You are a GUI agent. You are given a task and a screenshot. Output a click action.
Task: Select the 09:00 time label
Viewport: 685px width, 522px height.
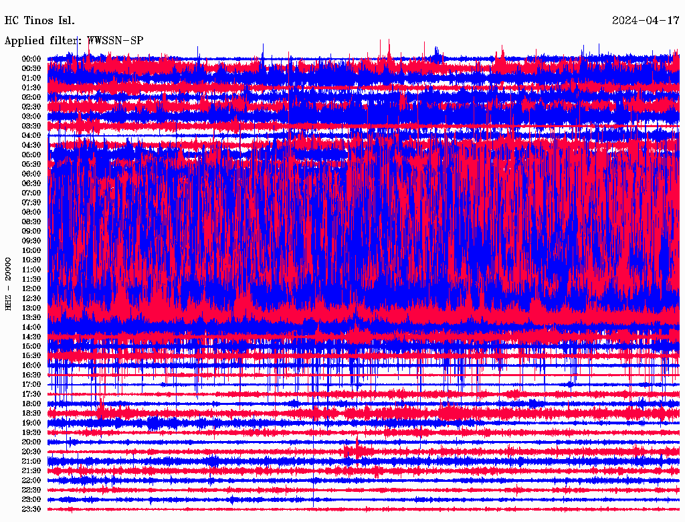pyautogui.click(x=31, y=232)
